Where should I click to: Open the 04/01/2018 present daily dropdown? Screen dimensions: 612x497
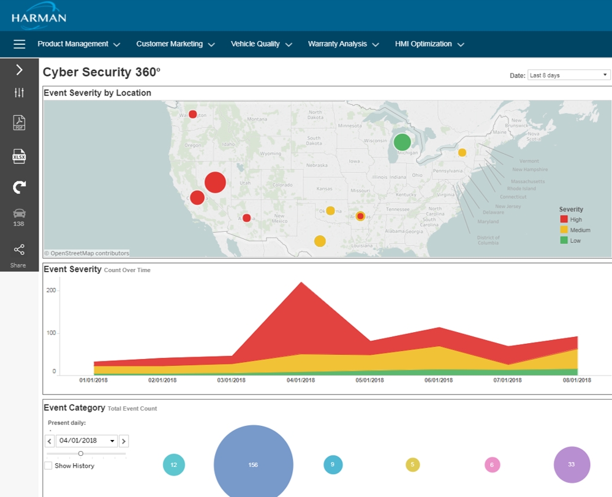[86, 441]
